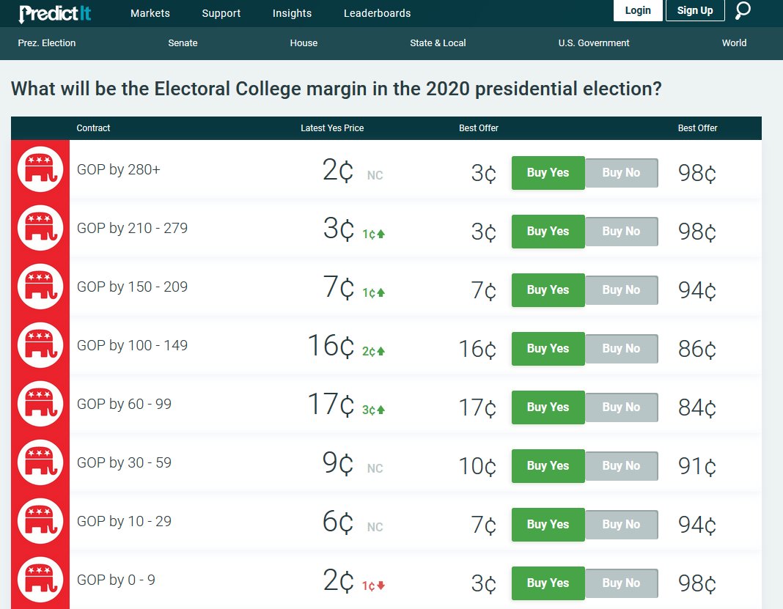This screenshot has width=783, height=609.
Task: Click the Sign Up button
Action: (695, 10)
